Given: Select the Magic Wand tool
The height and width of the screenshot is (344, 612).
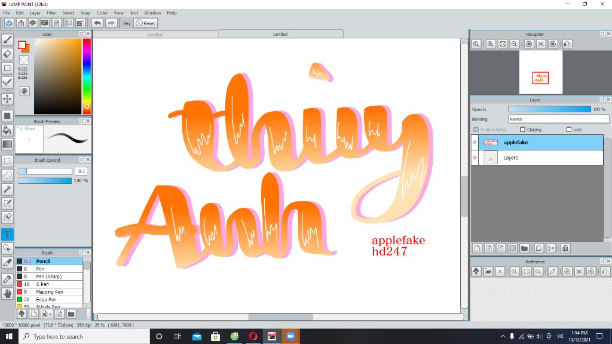Looking at the screenshot, I should click(x=7, y=189).
